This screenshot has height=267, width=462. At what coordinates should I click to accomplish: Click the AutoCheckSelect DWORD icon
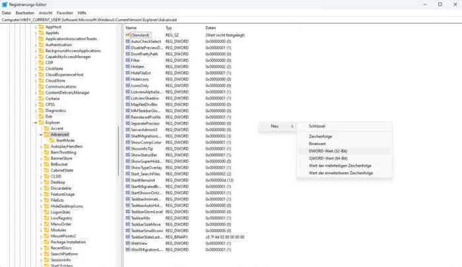coord(127,42)
